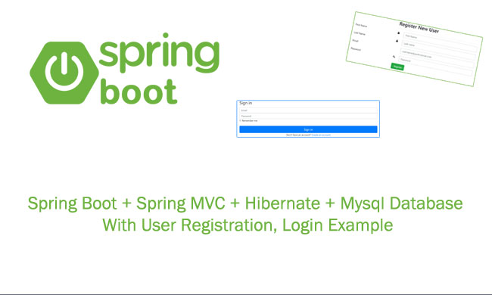Click the 'spring' logo wordmark
492x295 pixels.
(x=159, y=53)
